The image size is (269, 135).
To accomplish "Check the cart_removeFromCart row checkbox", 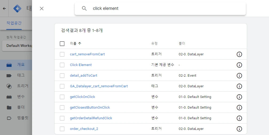I will [62, 54].
